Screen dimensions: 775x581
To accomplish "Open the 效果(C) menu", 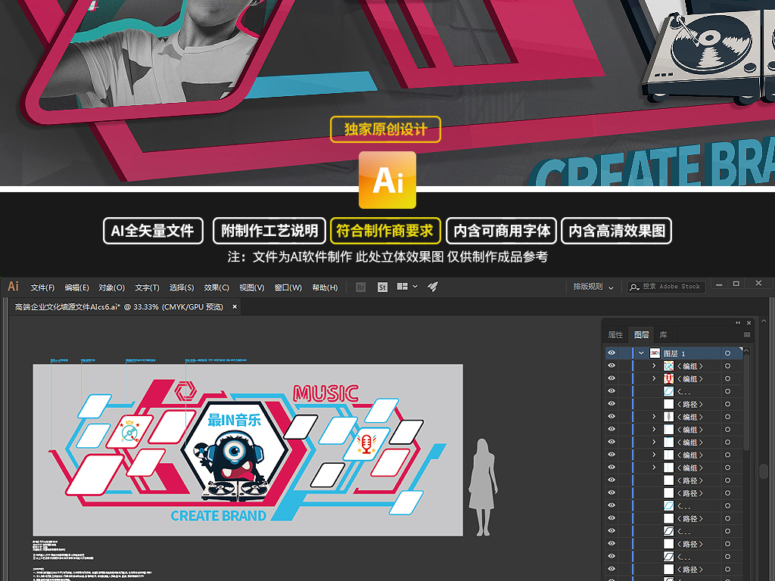I will coord(216,287).
